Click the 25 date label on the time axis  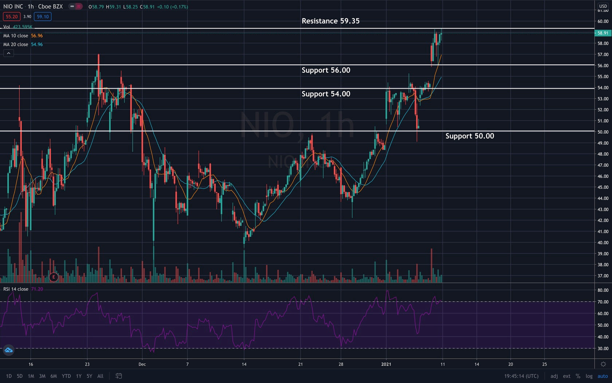tap(545, 364)
